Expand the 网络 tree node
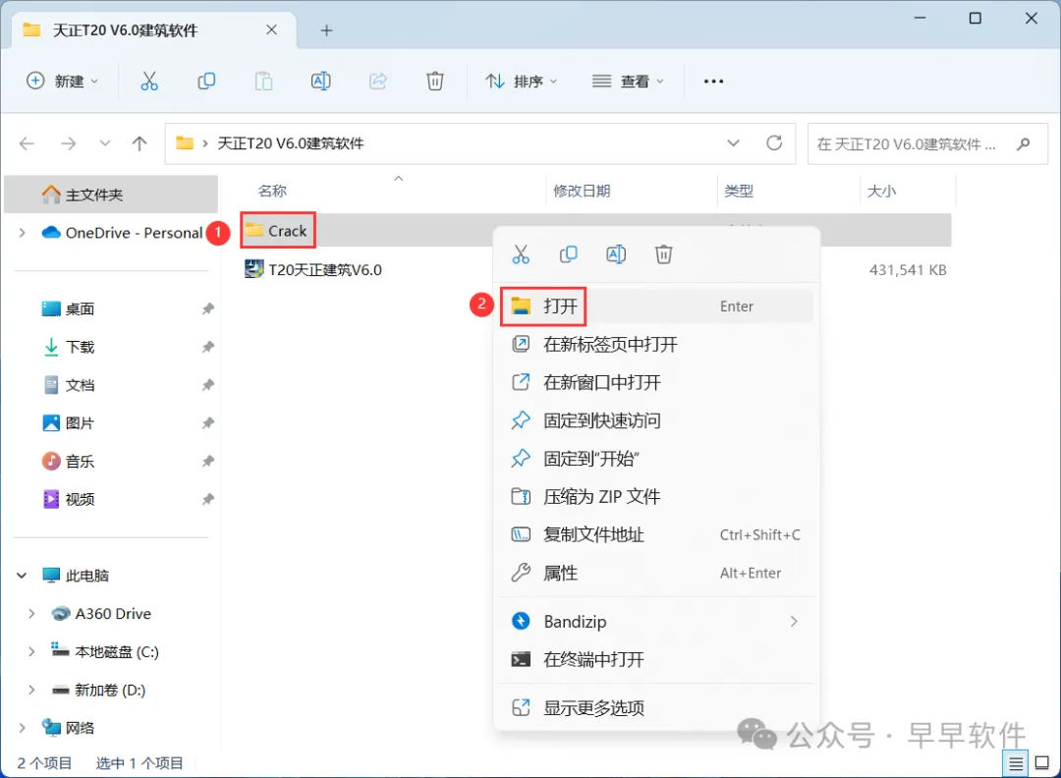1061x778 pixels. (23, 728)
